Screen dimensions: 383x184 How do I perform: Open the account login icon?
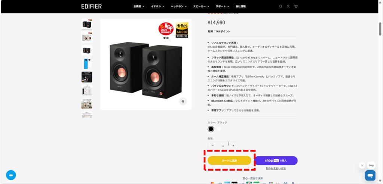[x=288, y=6]
